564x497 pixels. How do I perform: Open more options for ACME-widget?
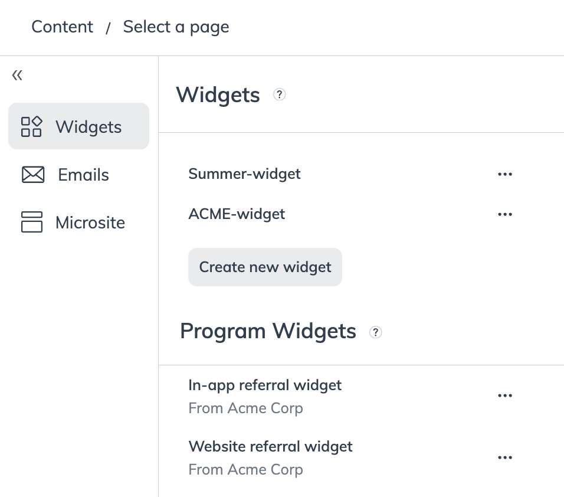pyautogui.click(x=505, y=214)
